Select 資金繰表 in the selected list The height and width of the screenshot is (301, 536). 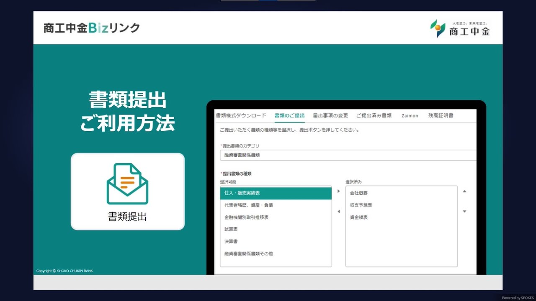[401, 217]
